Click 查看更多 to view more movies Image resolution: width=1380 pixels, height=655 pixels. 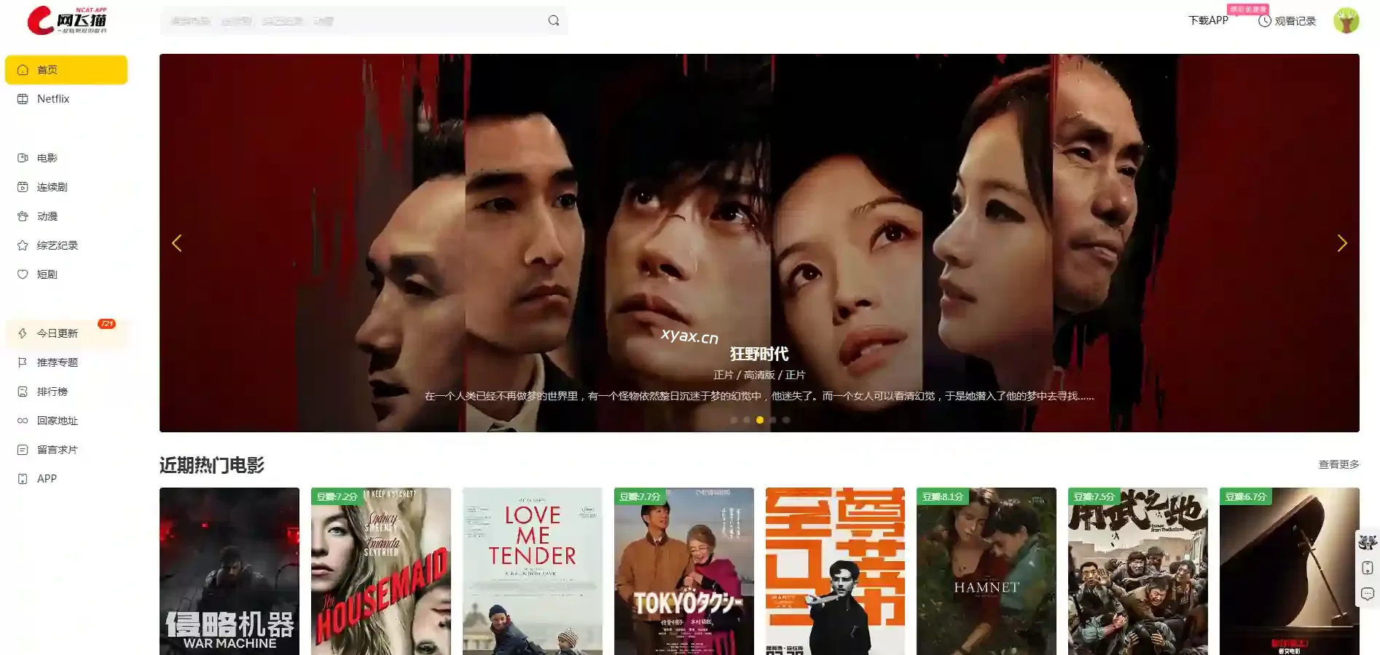click(1338, 464)
